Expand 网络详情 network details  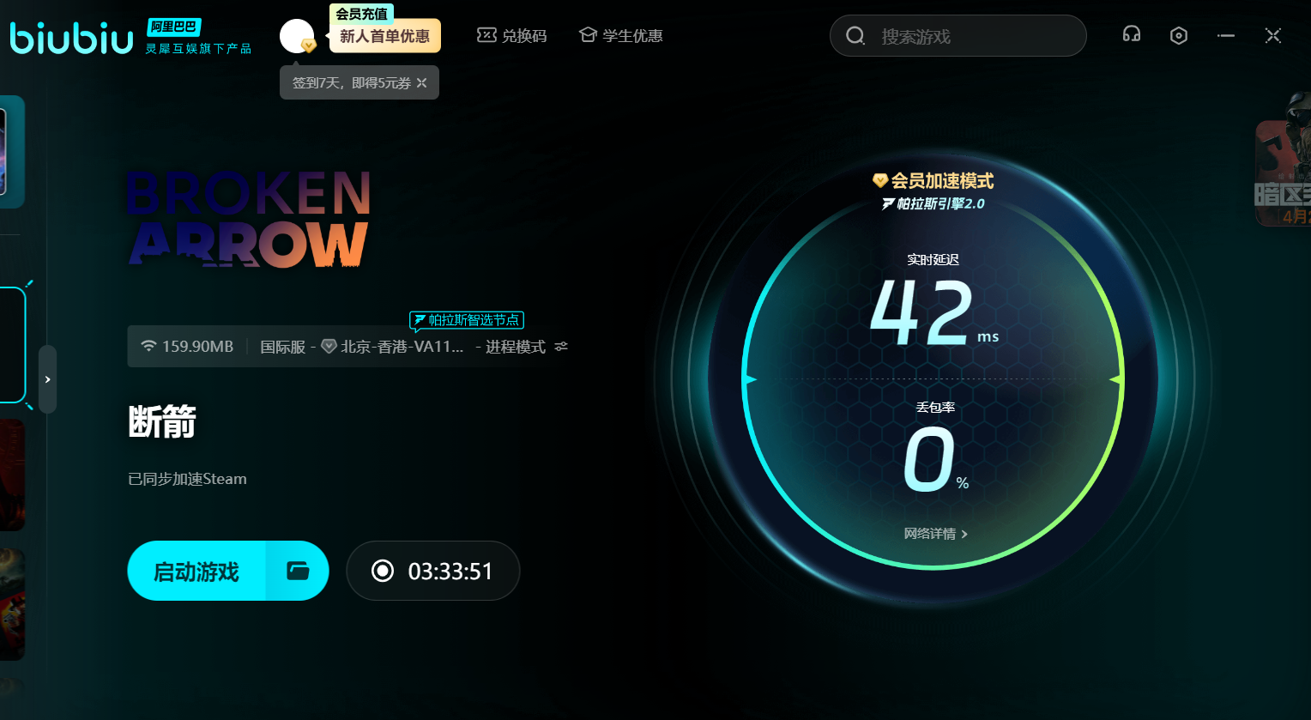[935, 534]
